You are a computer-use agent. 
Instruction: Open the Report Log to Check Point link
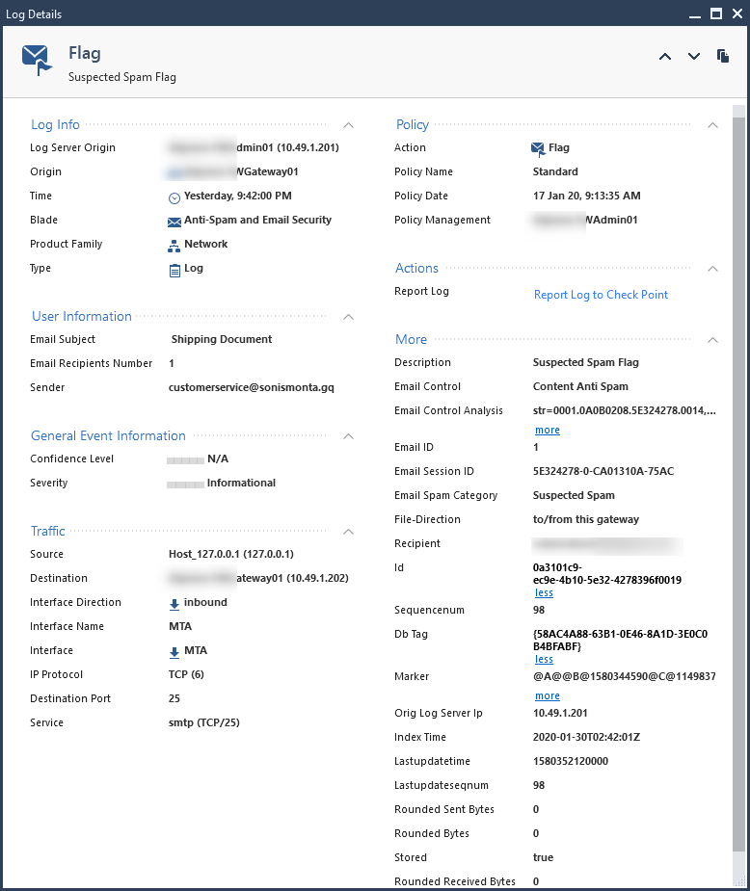click(601, 295)
